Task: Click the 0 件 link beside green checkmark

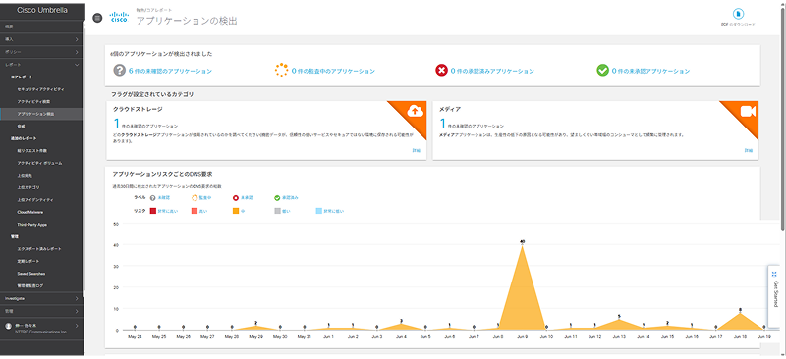Action: coord(650,71)
